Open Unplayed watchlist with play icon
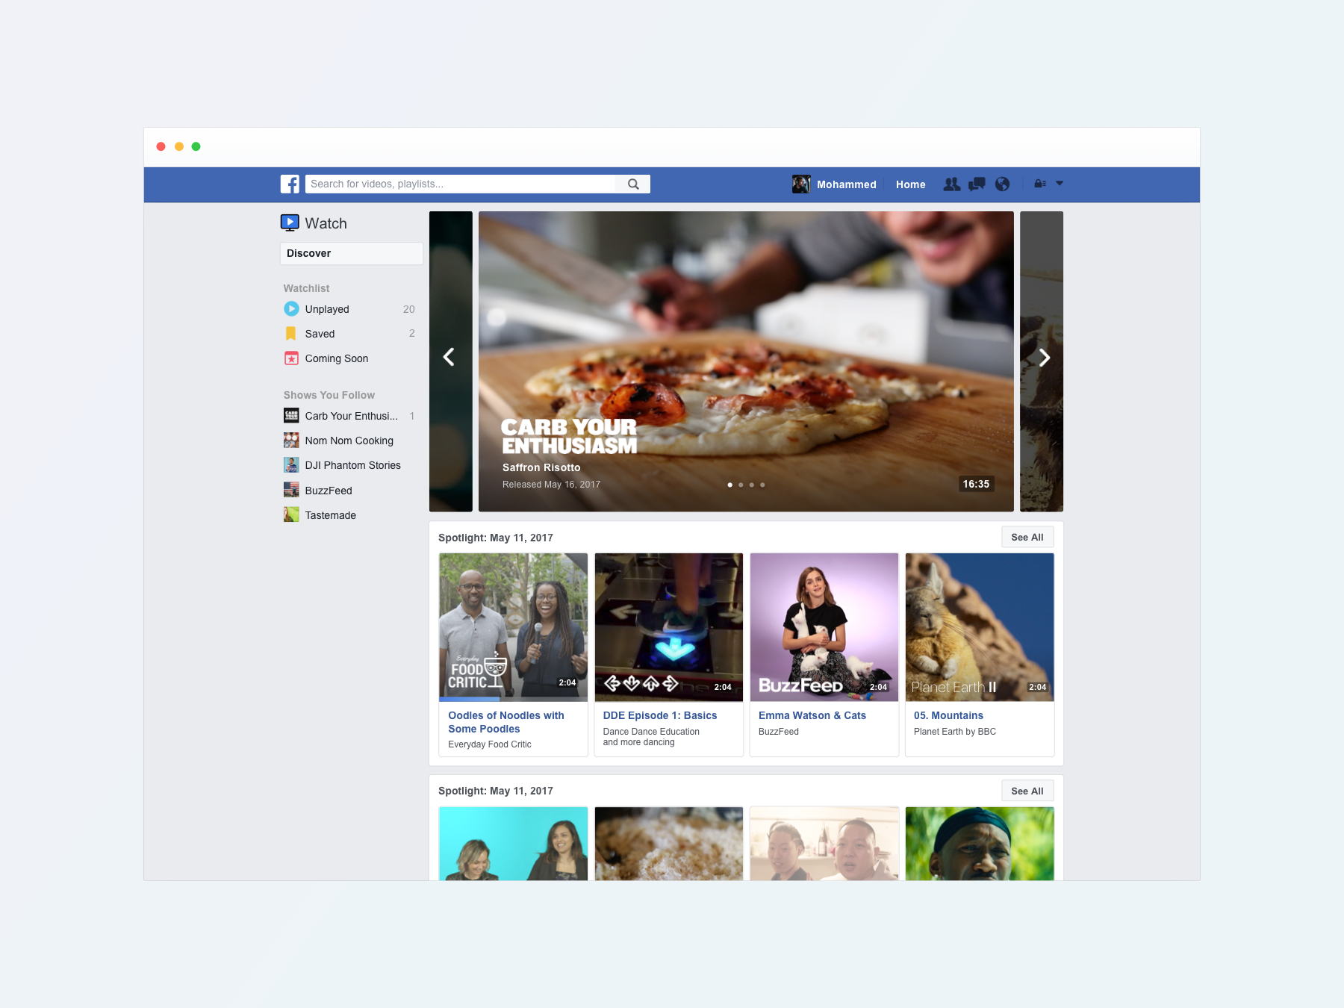1344x1008 pixels. click(327, 309)
